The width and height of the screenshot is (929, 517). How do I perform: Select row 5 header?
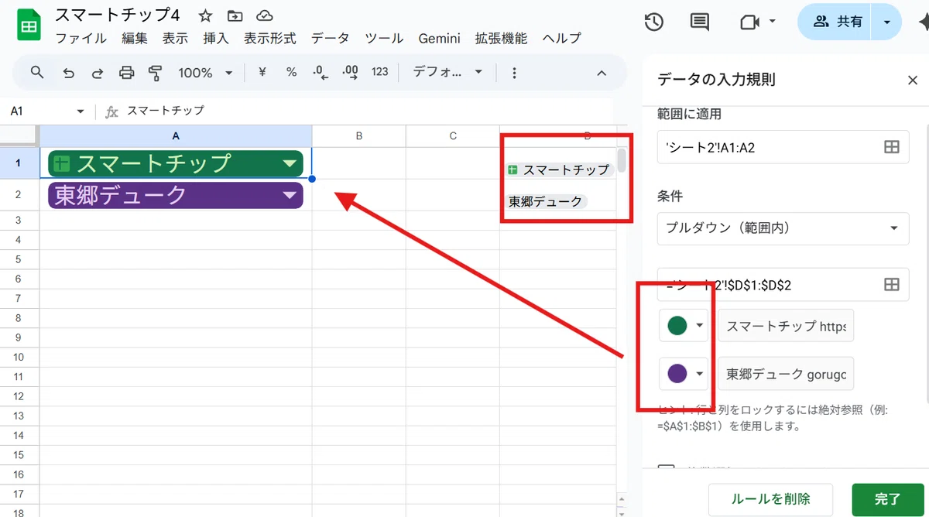(x=19, y=258)
